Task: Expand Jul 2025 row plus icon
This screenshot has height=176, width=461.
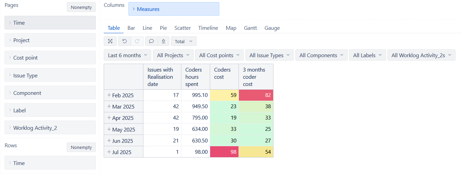Action: click(109, 152)
